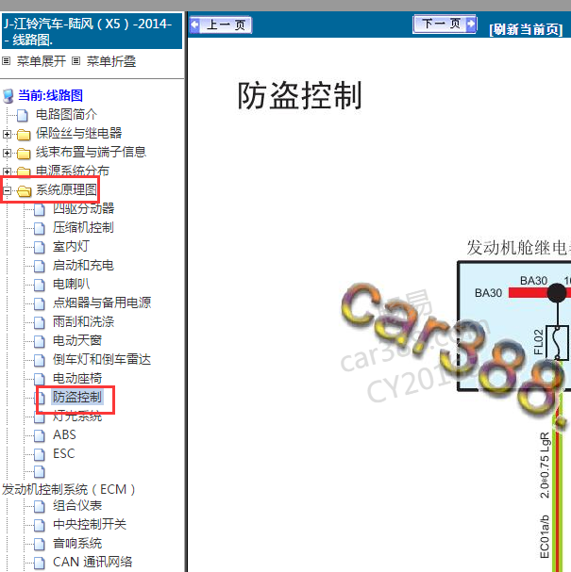Click the page icon next to 电动天窗
This screenshot has height=572, width=571.
pos(40,341)
